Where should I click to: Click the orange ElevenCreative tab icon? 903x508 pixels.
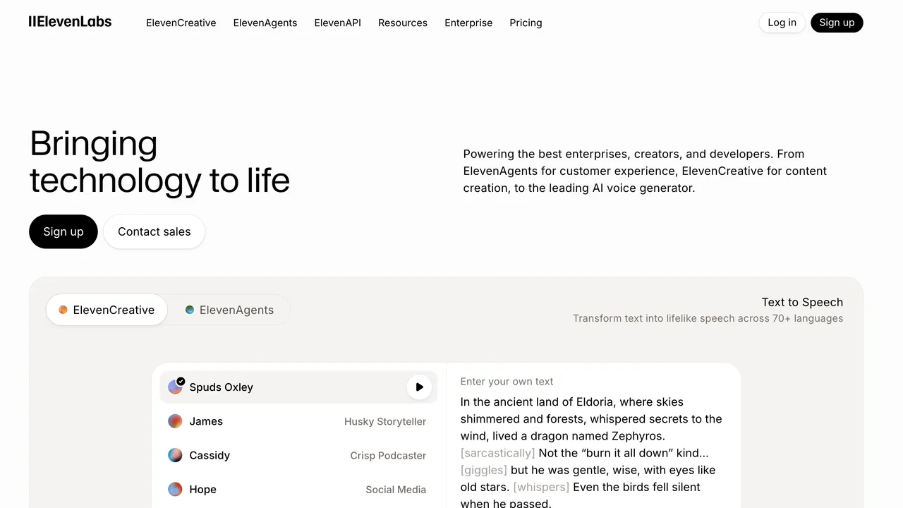[x=63, y=310]
